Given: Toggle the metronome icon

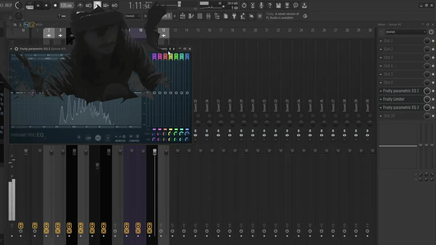Looking at the screenshot, I should pos(80,5).
